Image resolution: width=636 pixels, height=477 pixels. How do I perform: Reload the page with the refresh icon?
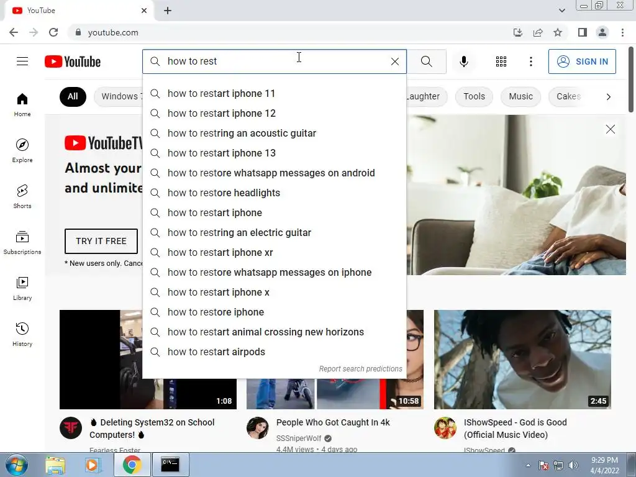[x=53, y=32]
